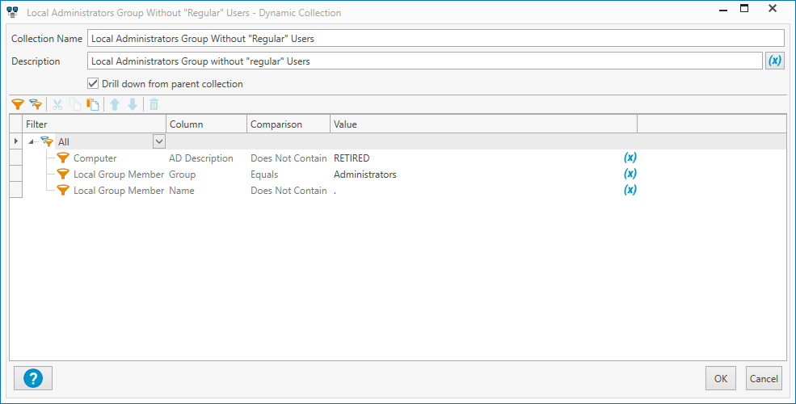The width and height of the screenshot is (796, 404).
Task: Open the All group filter dropdown
Action: coord(159,141)
